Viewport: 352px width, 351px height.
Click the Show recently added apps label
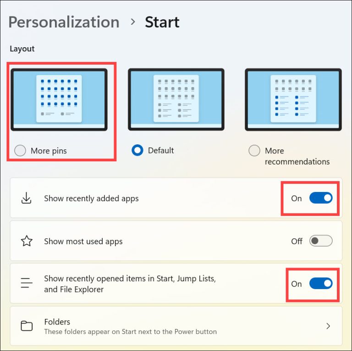coord(91,198)
